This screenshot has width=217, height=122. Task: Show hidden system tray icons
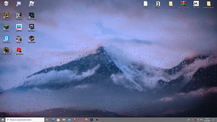tap(193, 120)
